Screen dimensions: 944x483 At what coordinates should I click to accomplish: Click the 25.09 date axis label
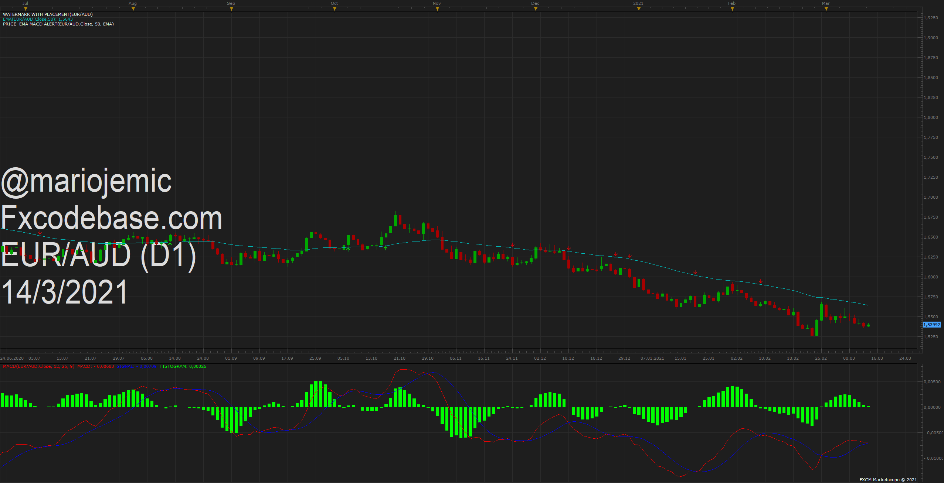point(315,358)
